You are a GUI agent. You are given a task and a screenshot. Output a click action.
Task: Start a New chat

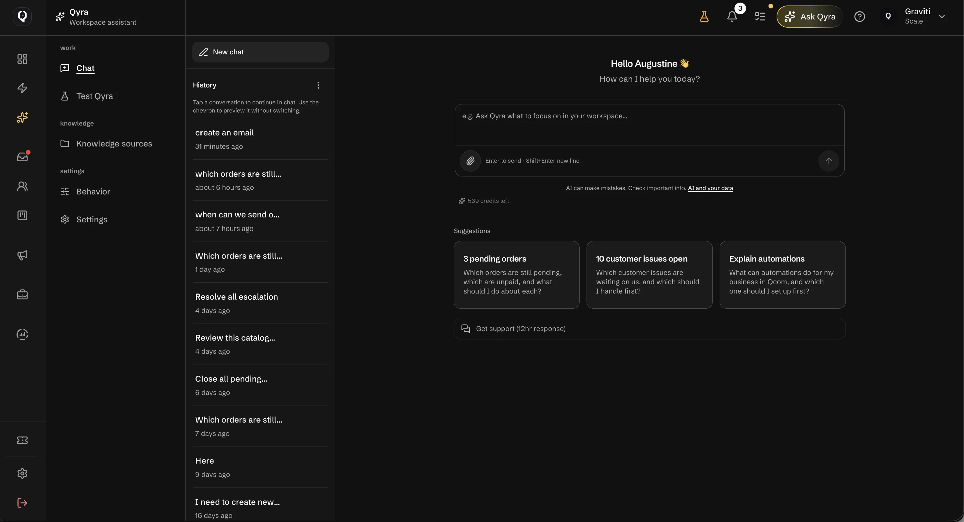click(260, 52)
